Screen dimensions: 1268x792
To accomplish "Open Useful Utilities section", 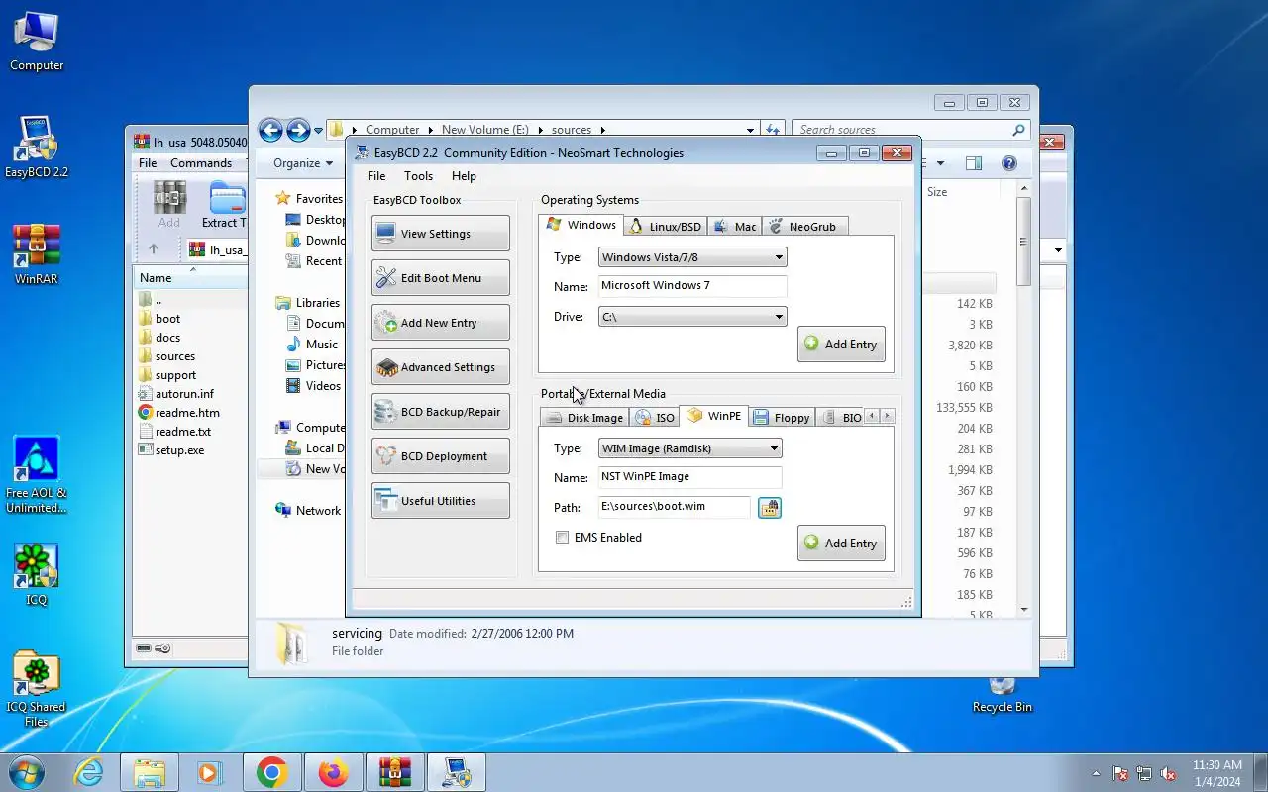I will point(441,501).
